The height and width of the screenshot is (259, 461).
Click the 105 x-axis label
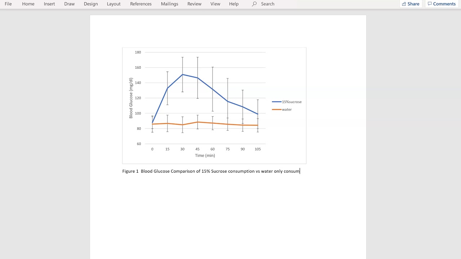pyautogui.click(x=258, y=149)
